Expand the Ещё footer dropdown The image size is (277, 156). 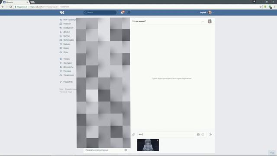[71, 92]
